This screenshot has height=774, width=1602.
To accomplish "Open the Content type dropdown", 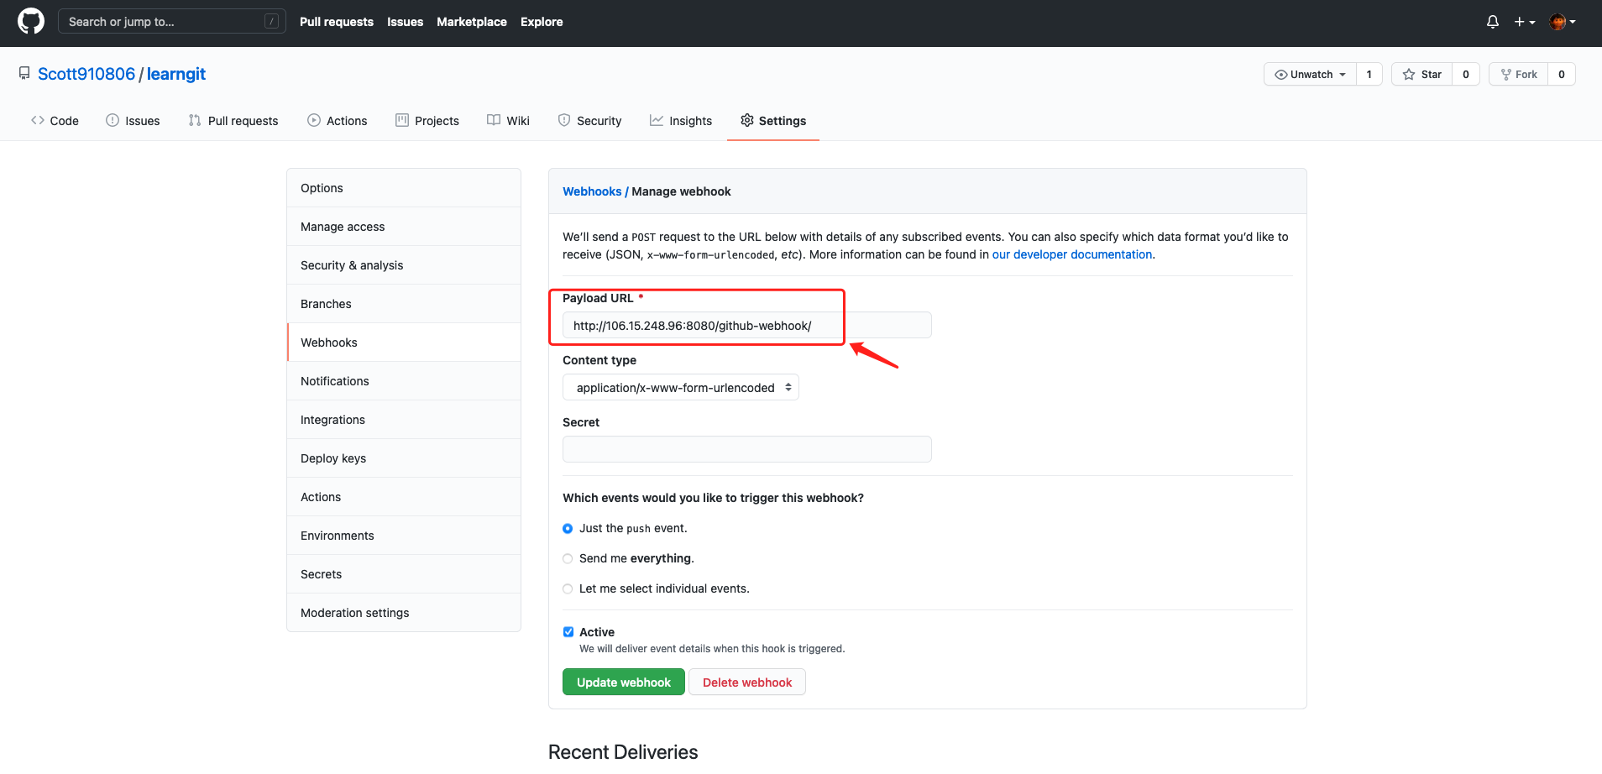I will [x=681, y=387].
